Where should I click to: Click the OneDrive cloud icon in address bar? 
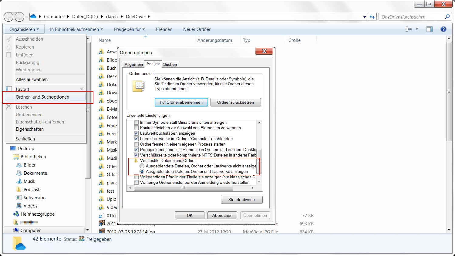click(33, 16)
